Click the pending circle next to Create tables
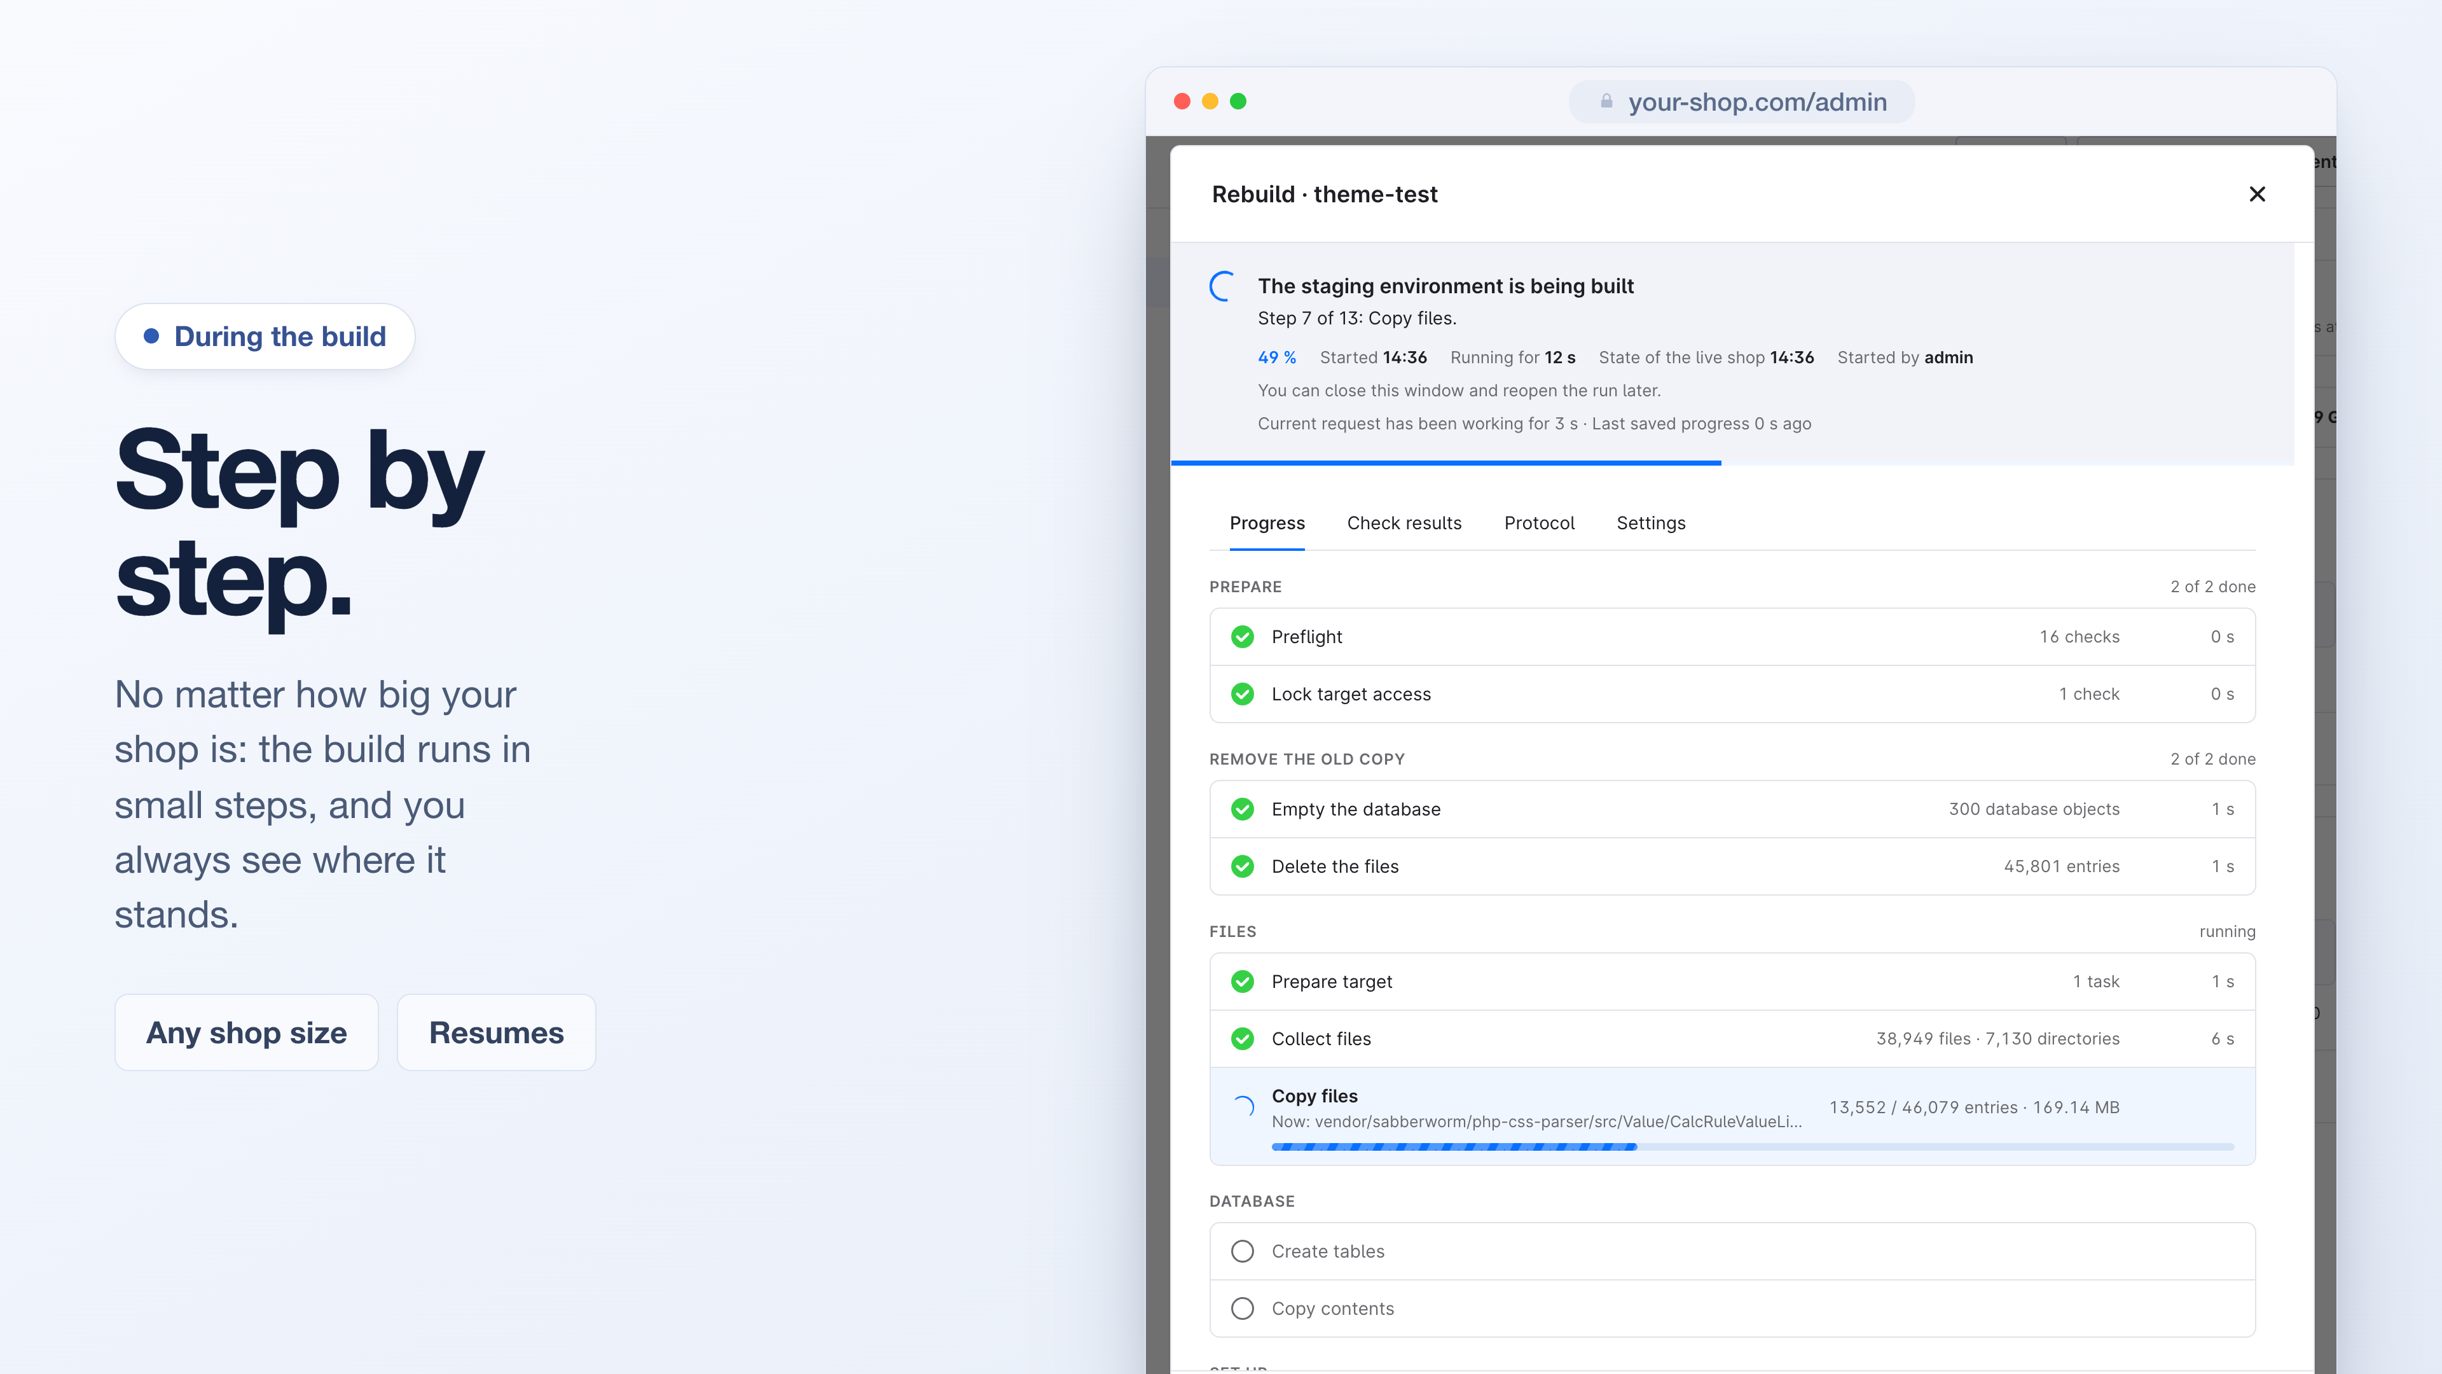Image resolution: width=2442 pixels, height=1374 pixels. 1242,1252
